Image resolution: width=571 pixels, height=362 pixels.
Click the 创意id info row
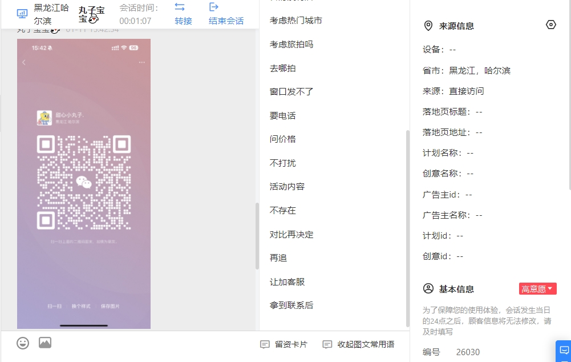(443, 256)
